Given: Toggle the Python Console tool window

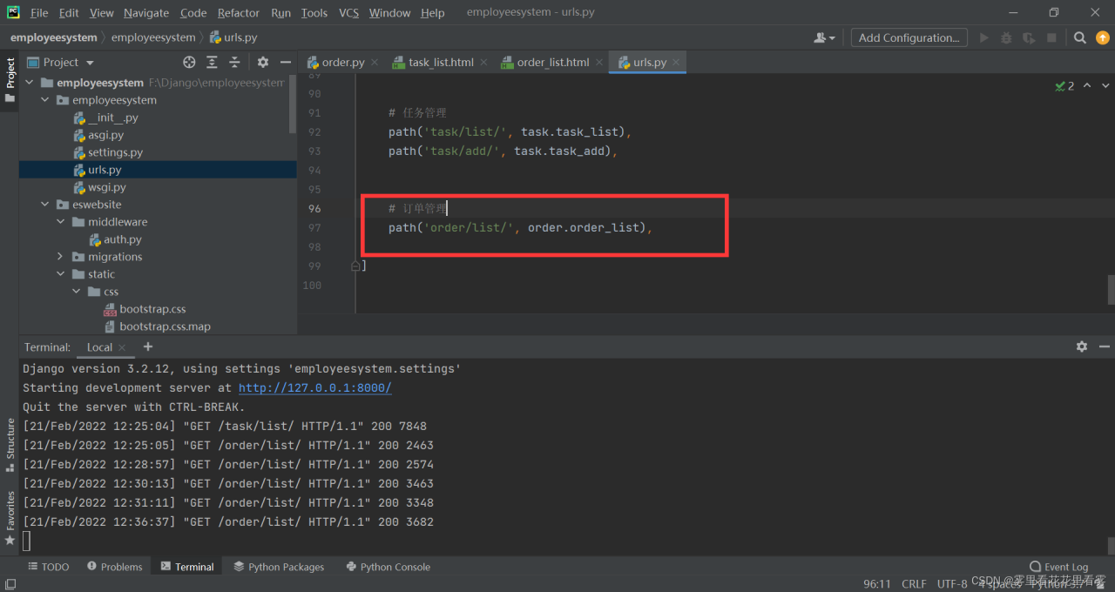Looking at the screenshot, I should coord(388,567).
